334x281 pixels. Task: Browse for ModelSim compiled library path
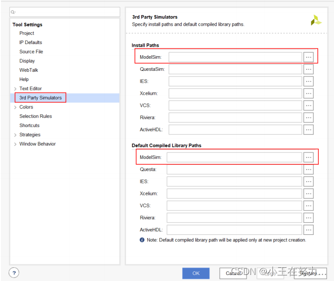click(308, 157)
